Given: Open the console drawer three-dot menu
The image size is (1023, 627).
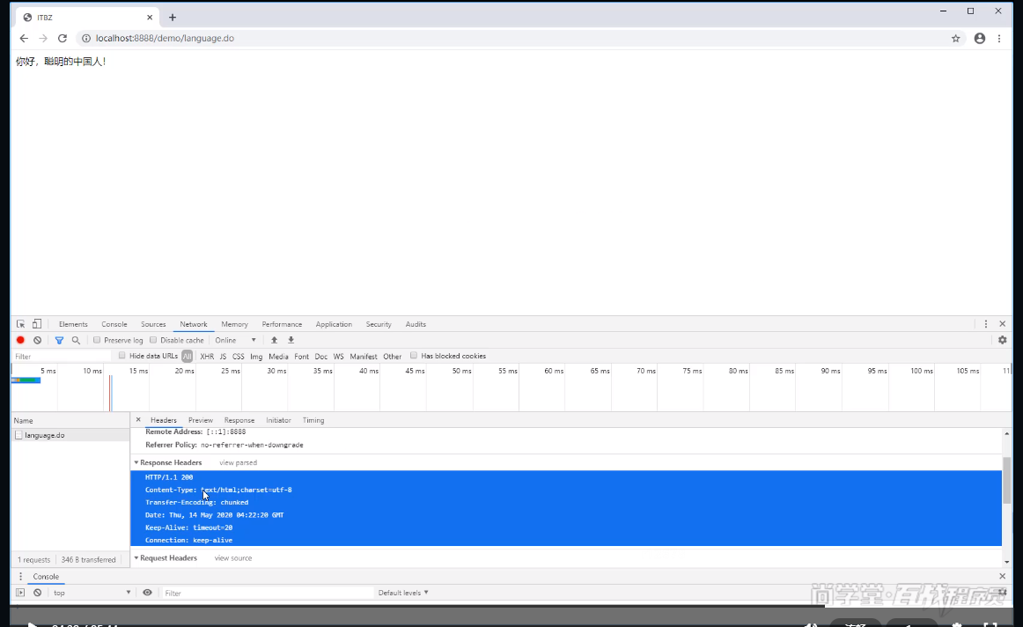Looking at the screenshot, I should point(21,577).
